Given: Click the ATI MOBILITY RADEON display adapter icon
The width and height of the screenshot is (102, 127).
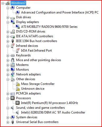Looking at the screenshot, I should [18, 27].
